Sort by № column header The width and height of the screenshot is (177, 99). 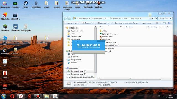[121, 27]
